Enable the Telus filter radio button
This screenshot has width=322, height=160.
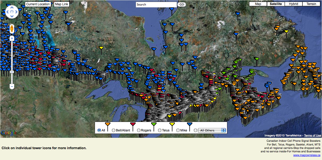(x=159, y=130)
